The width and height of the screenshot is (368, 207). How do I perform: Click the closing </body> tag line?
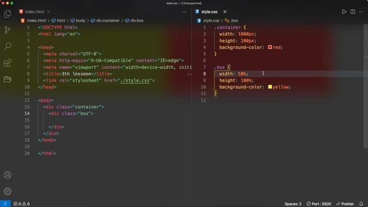click(x=47, y=140)
